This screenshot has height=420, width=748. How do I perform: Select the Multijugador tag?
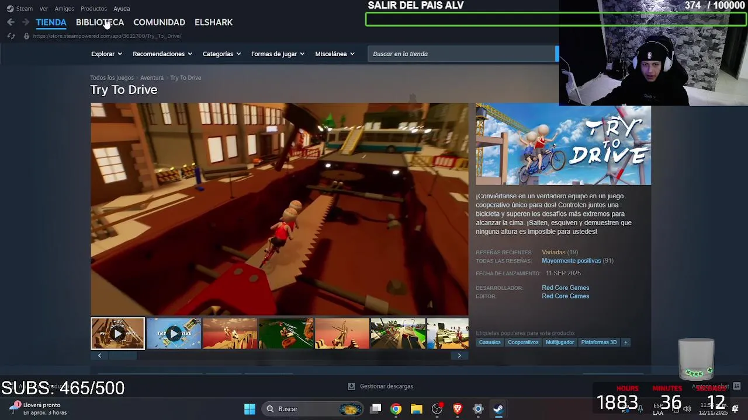point(560,342)
